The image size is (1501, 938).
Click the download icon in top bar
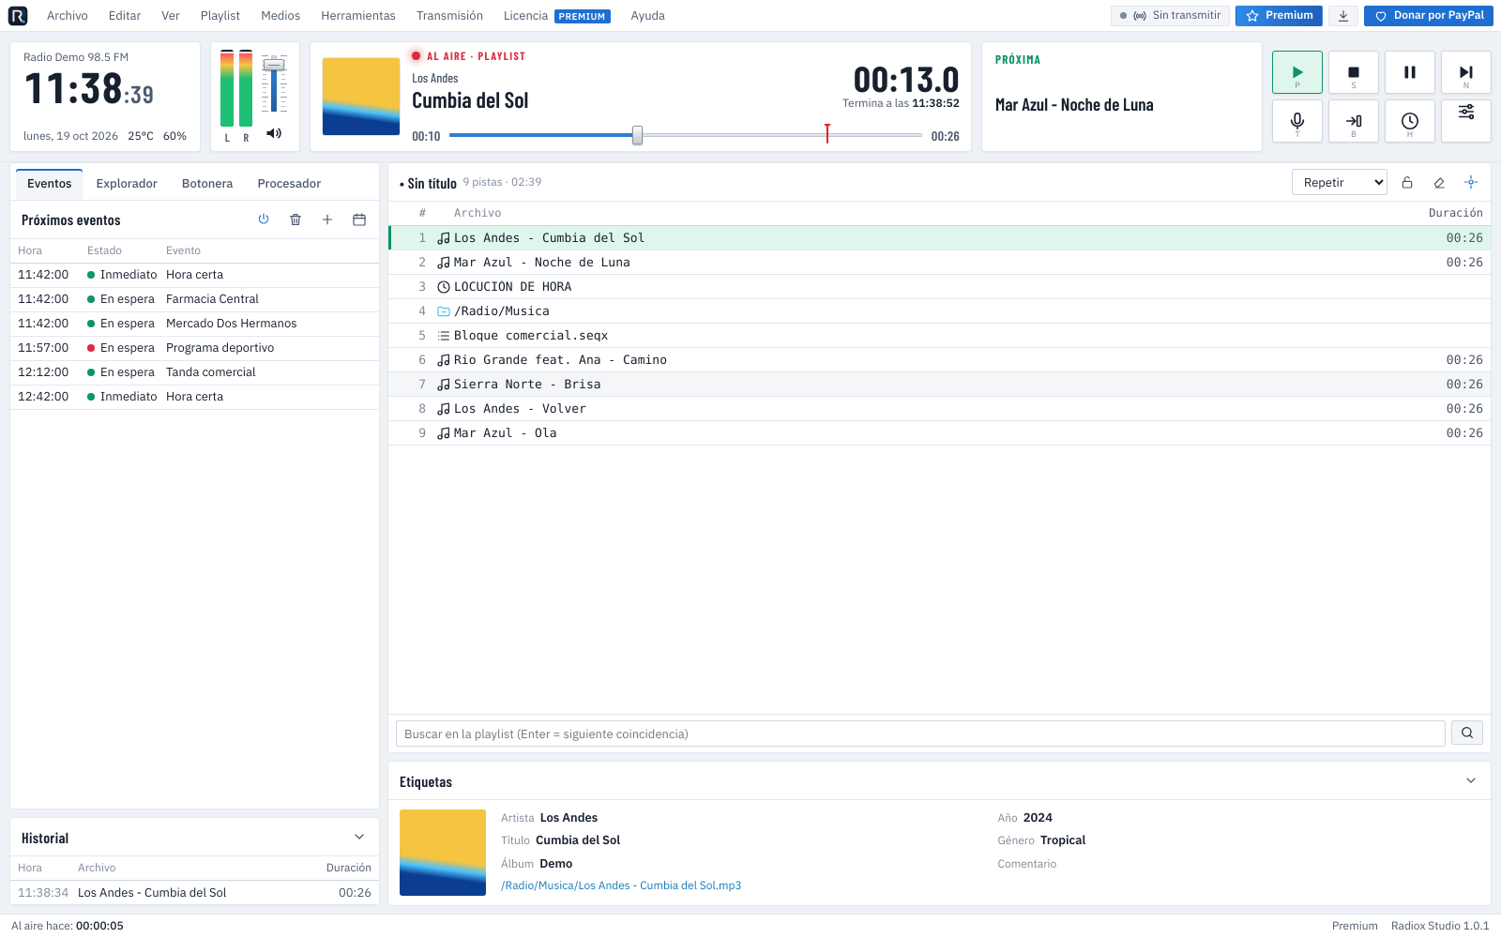tap(1343, 16)
